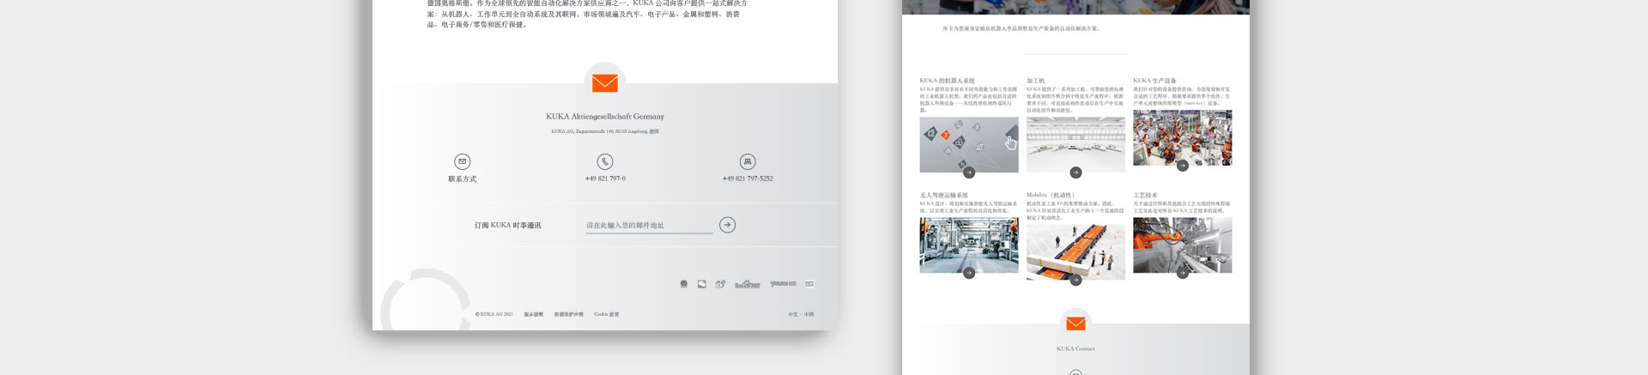Click the orange envelope above KUKA Contact

tap(1075, 324)
